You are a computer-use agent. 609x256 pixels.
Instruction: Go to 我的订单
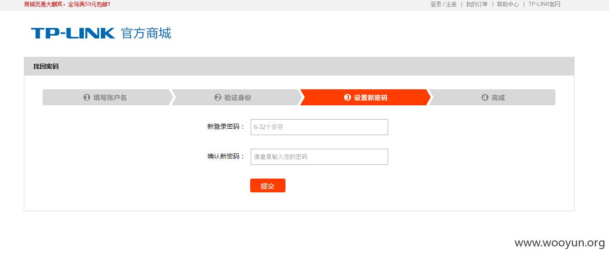point(477,4)
